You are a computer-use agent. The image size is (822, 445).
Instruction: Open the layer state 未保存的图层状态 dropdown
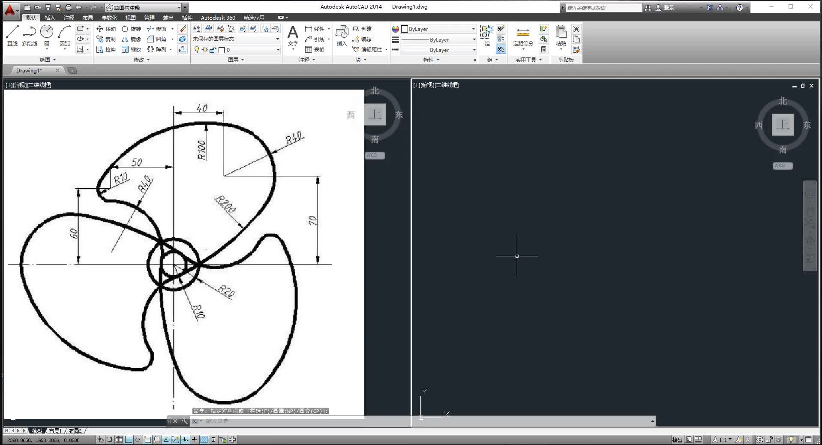pos(236,39)
